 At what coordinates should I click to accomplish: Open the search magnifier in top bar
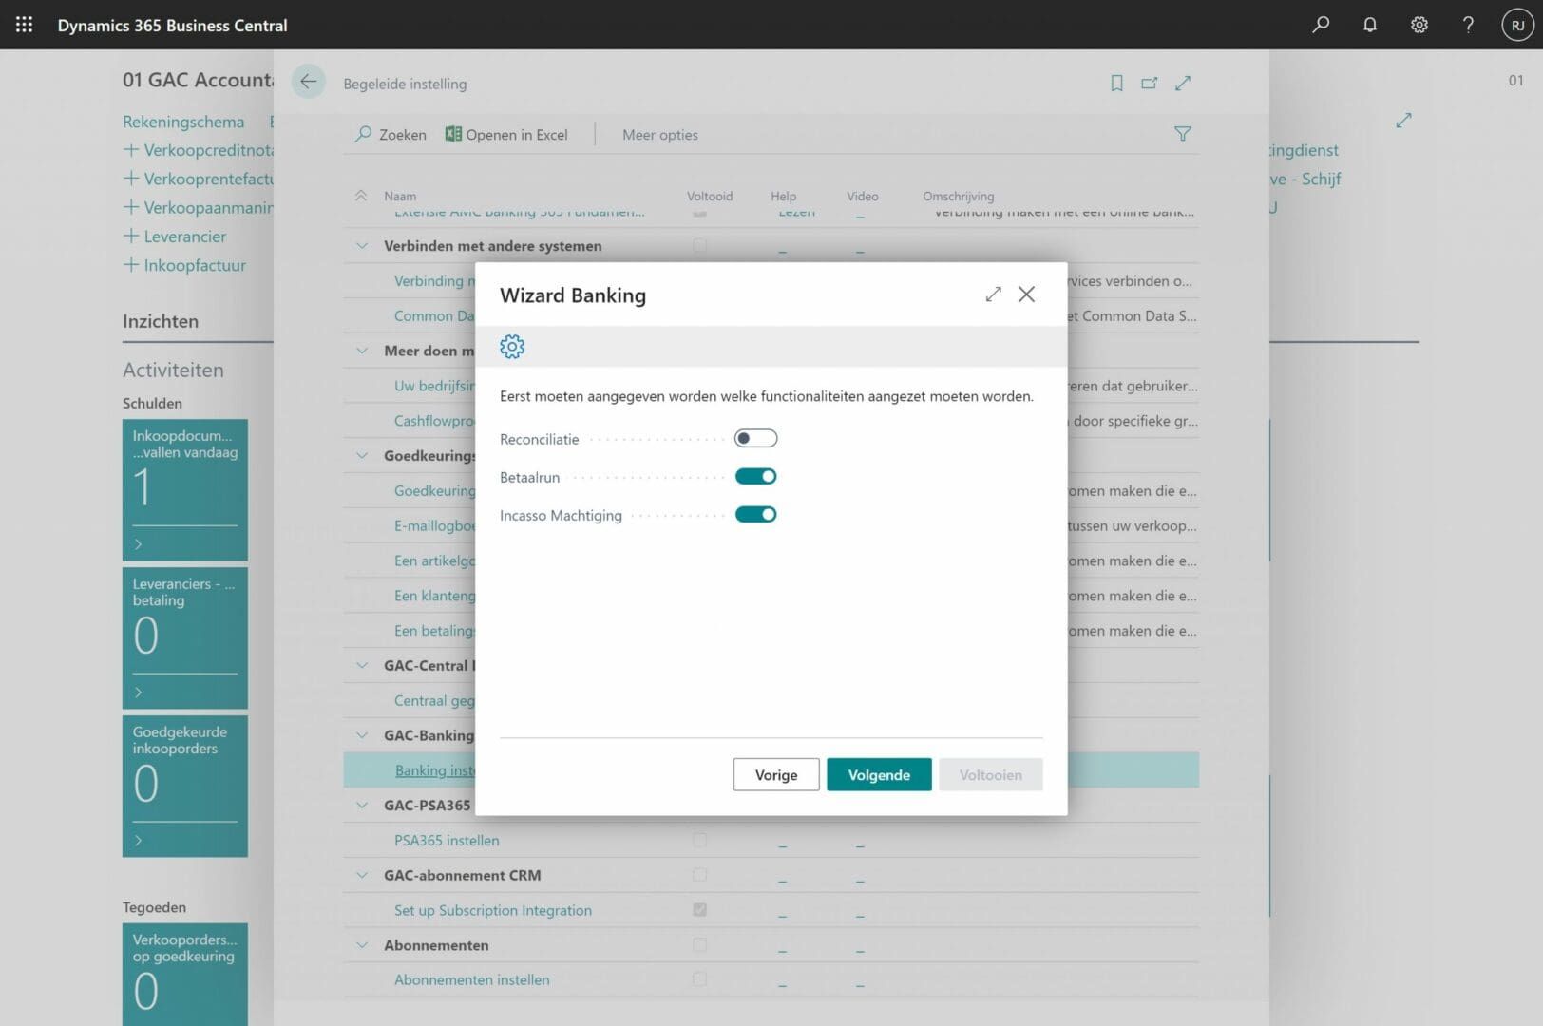tap(1321, 25)
